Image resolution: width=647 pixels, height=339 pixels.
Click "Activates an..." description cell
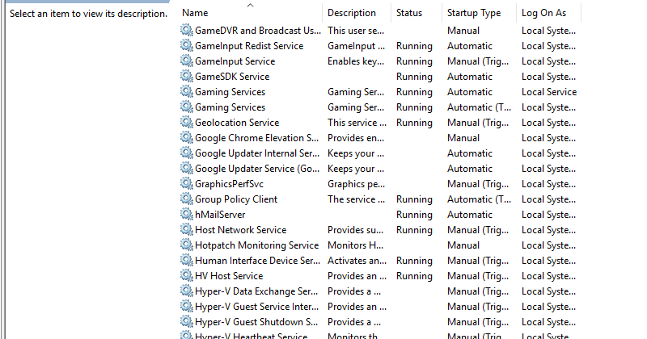point(357,261)
